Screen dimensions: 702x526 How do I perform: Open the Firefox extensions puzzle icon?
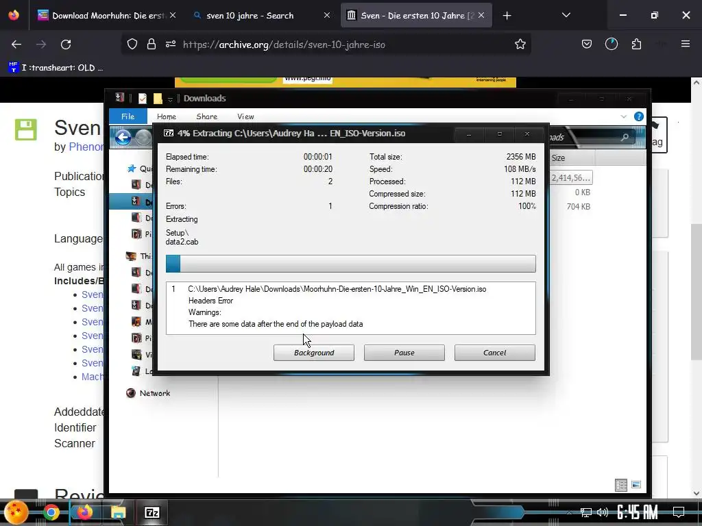(x=636, y=45)
